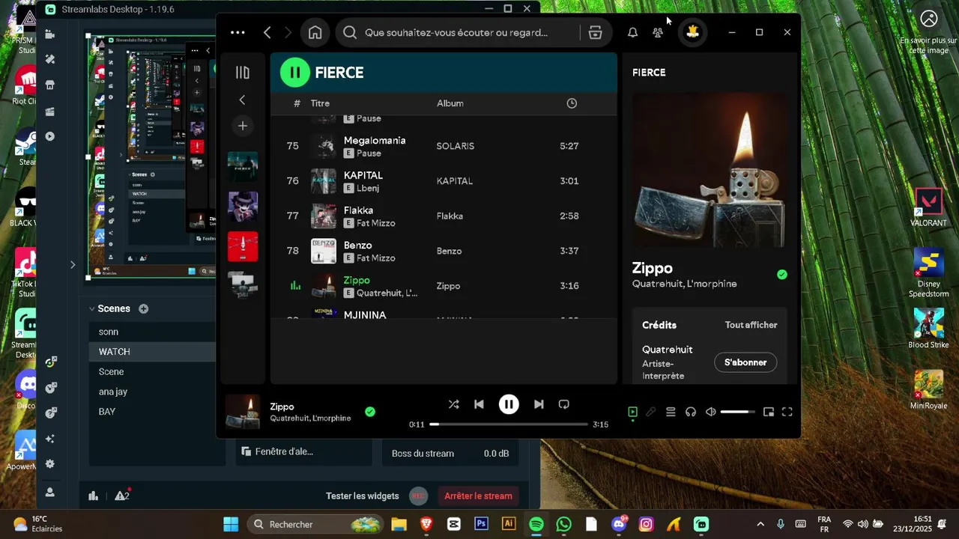Open Spotify's three-dots menu

pos(238,32)
